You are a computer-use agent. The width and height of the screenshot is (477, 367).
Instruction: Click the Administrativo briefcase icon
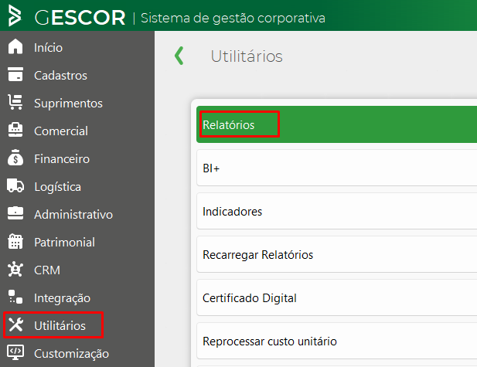(15, 214)
